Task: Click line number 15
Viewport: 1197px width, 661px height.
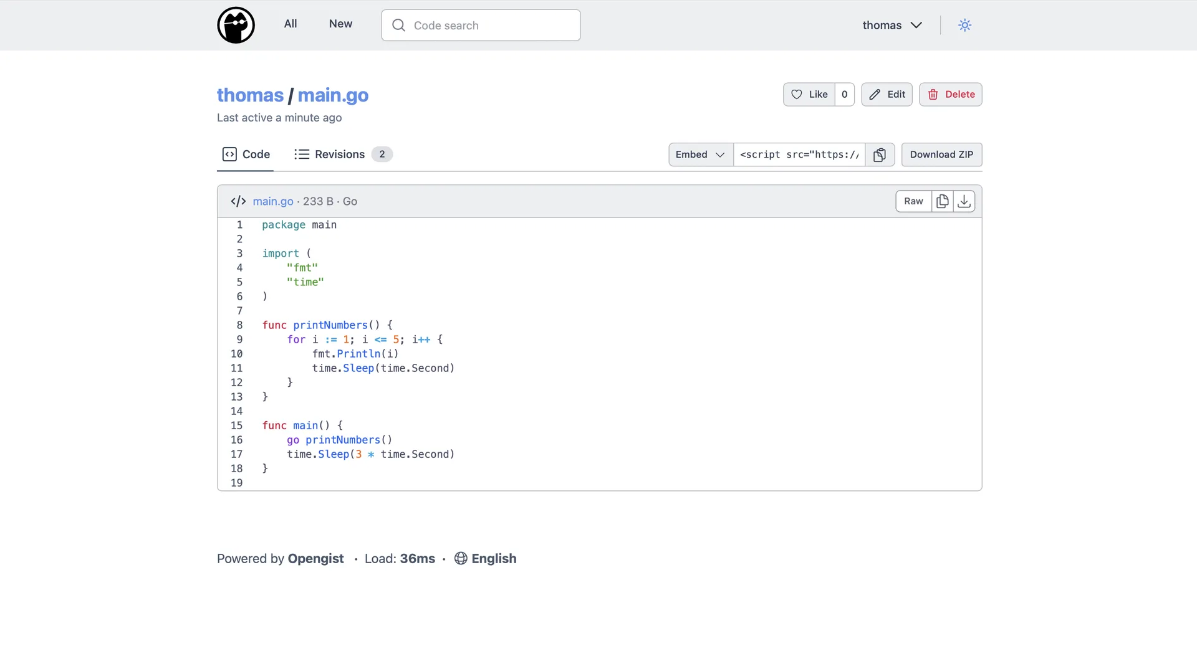Action: click(x=236, y=426)
